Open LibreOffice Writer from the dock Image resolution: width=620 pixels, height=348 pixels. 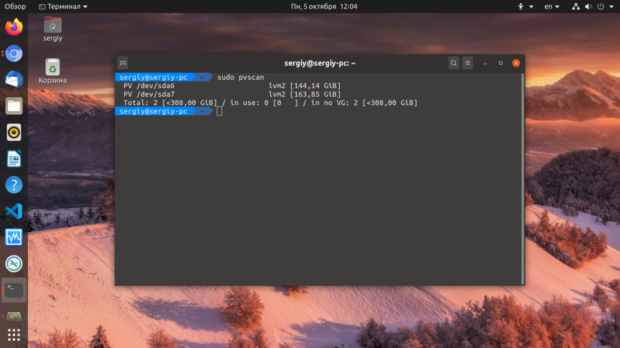point(14,159)
